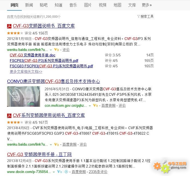
Task: Click V3 badge of ccn.mofcom.gov.cn result
Action: (95, 105)
